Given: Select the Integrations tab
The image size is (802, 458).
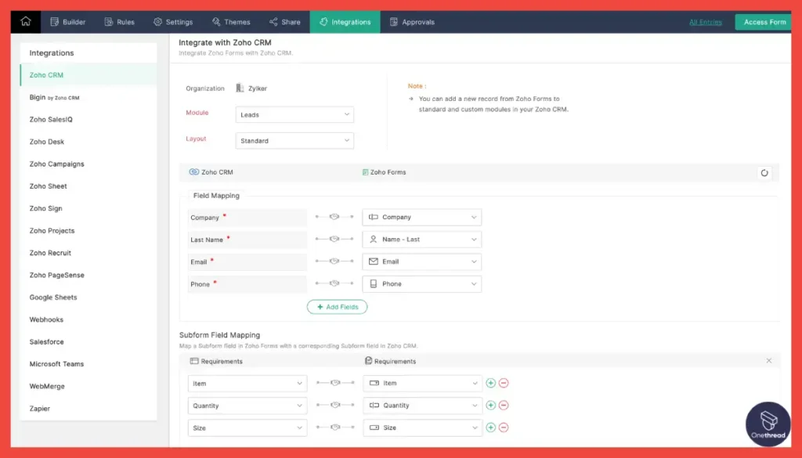Looking at the screenshot, I should (345, 22).
